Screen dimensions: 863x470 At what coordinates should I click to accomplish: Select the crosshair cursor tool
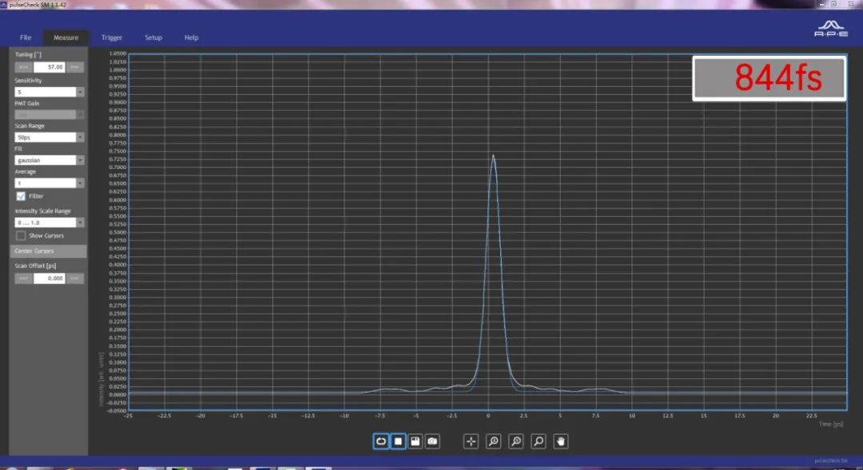pos(471,441)
